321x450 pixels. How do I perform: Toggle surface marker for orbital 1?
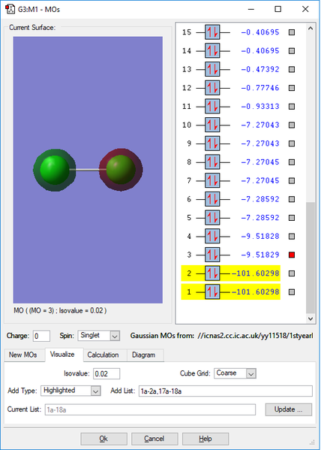292,292
